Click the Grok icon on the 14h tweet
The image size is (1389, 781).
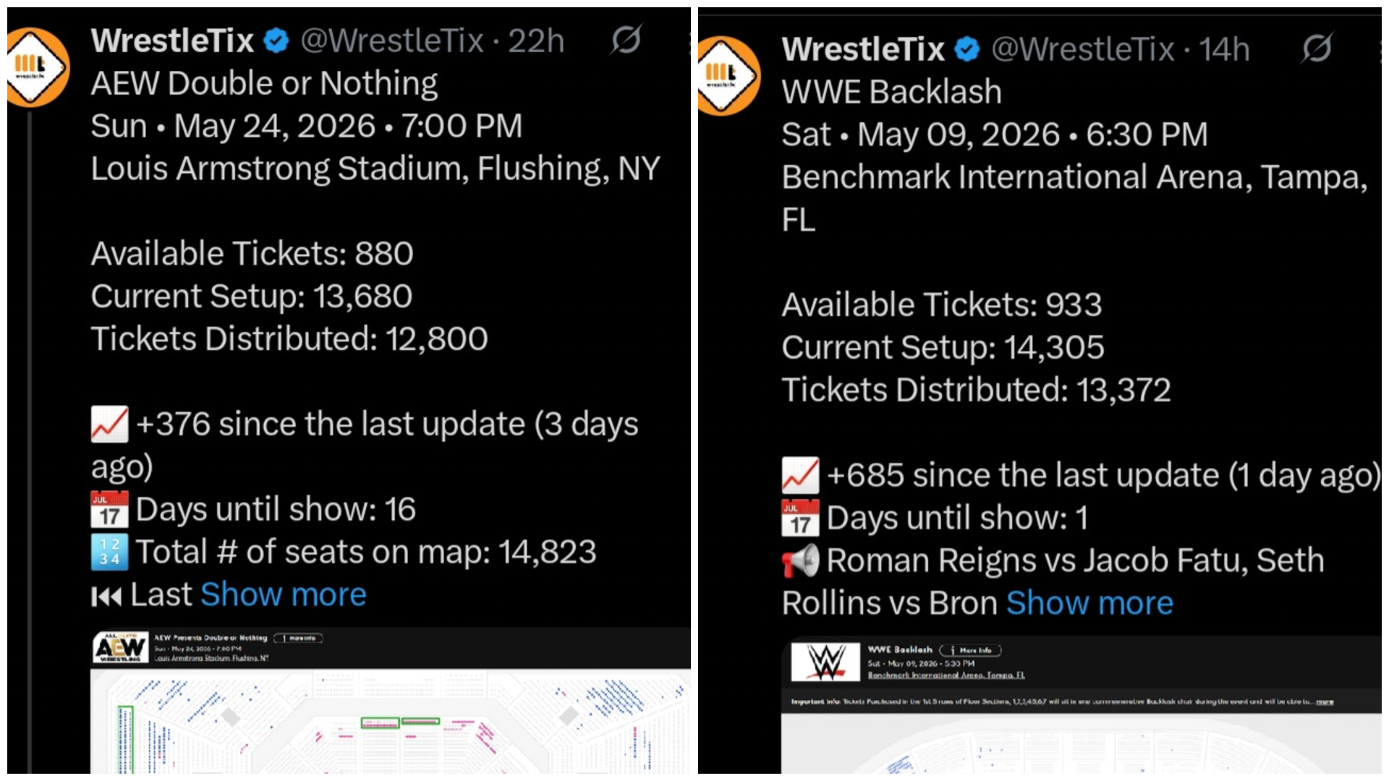1317,48
